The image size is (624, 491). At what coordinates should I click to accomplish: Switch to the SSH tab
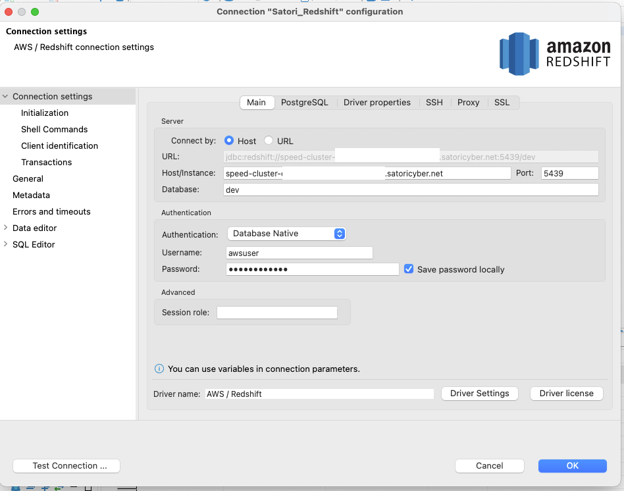[x=434, y=102]
